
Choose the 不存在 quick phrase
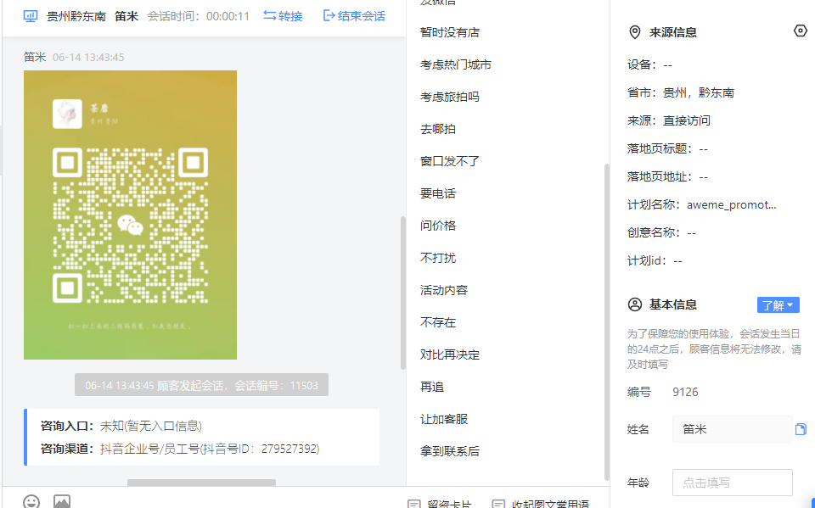[438, 322]
